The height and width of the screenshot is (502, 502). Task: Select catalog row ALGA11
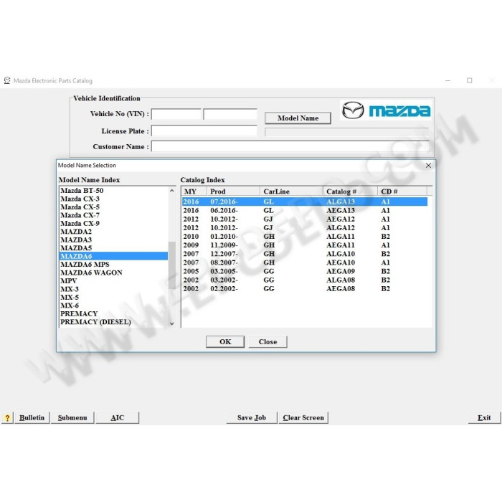point(305,236)
